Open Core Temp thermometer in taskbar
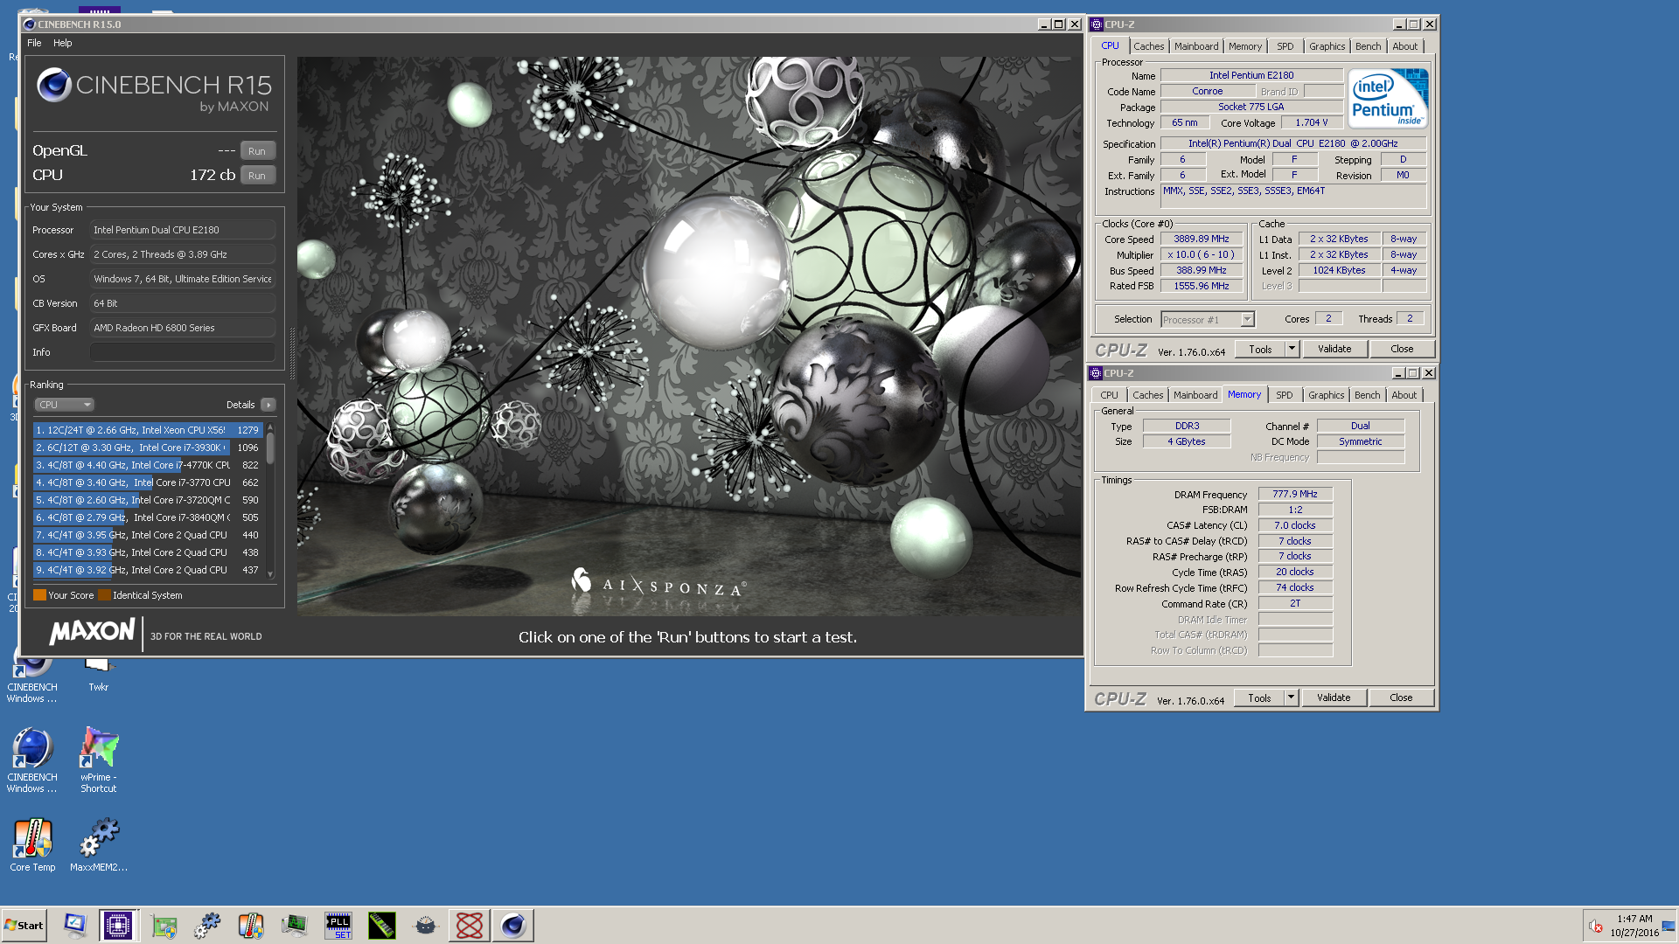This screenshot has height=944, width=1679. pyautogui.click(x=251, y=925)
